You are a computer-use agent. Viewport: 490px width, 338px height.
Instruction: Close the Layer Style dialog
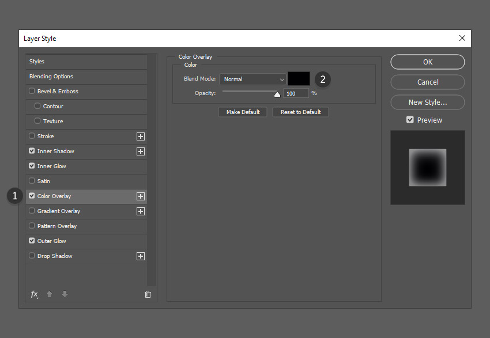coord(462,38)
